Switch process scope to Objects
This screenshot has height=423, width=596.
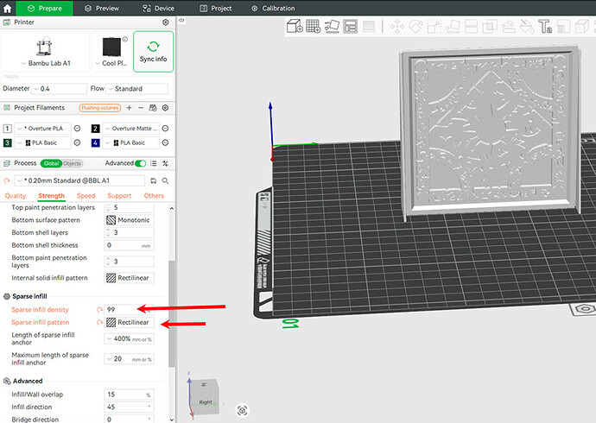(x=72, y=163)
